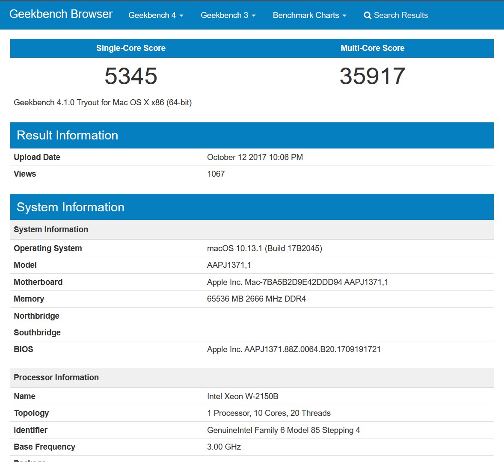Go to Geekbench Browser home link
Viewport: 504px width, 462px height.
[x=61, y=14]
